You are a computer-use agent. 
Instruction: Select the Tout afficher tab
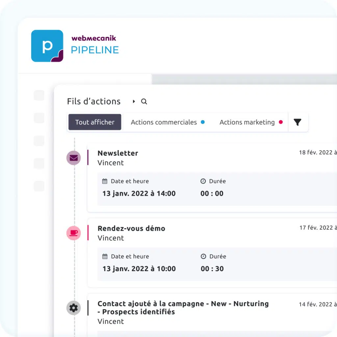(95, 122)
